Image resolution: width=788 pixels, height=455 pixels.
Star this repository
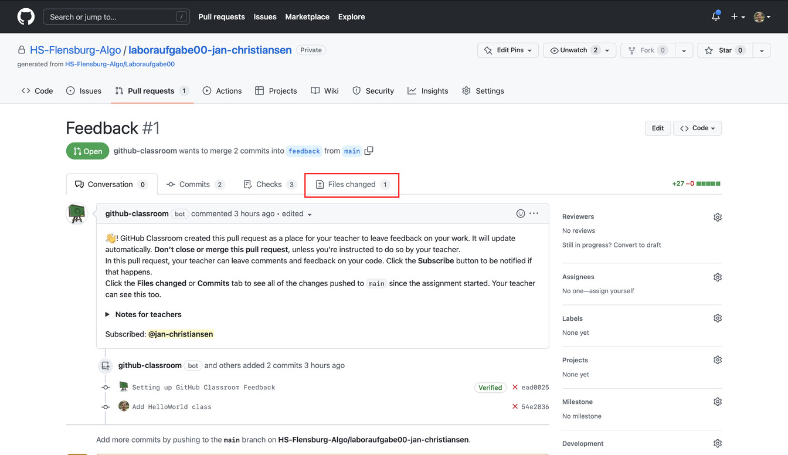[724, 50]
